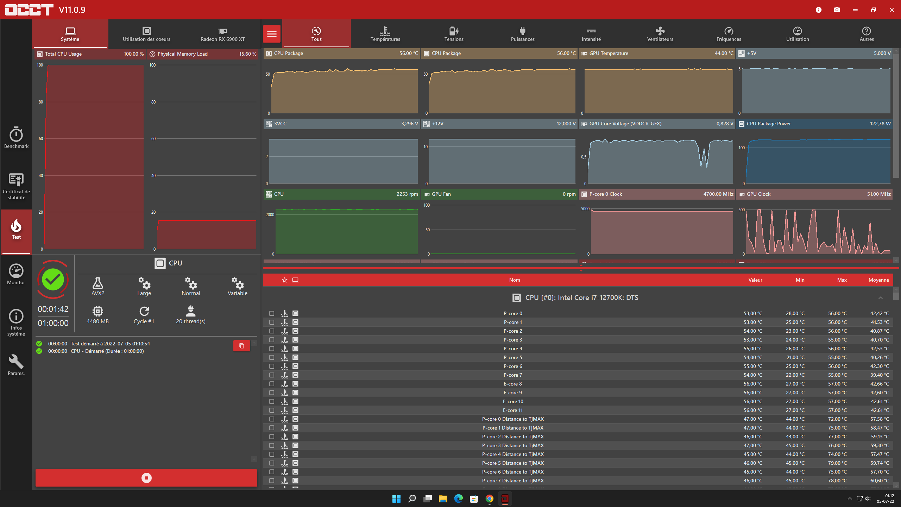Open the Benchmark section in sidebar
This screenshot has height=507, width=901.
point(16,138)
